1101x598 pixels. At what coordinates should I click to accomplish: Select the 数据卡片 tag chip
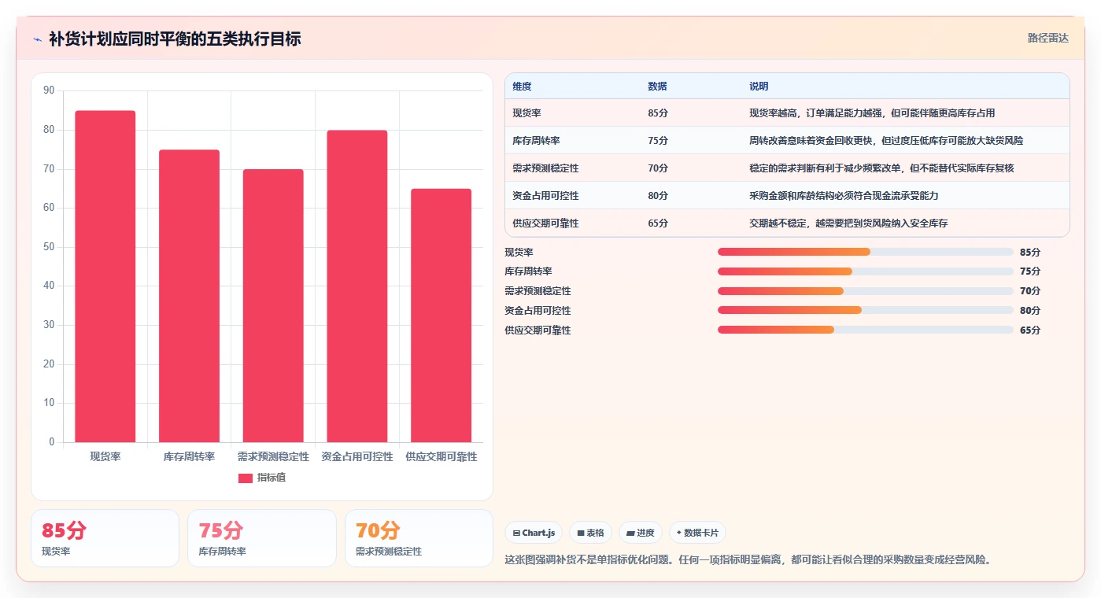click(x=697, y=533)
